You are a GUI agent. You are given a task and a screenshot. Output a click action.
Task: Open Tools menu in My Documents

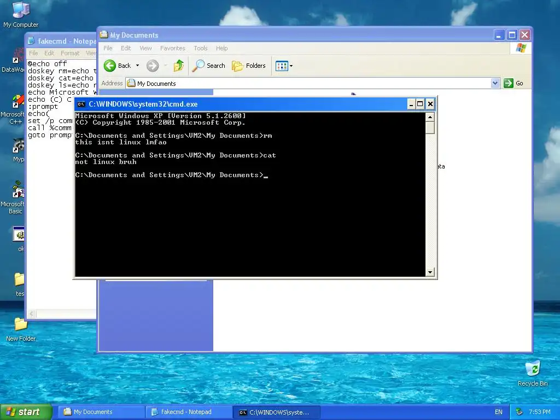click(x=200, y=48)
